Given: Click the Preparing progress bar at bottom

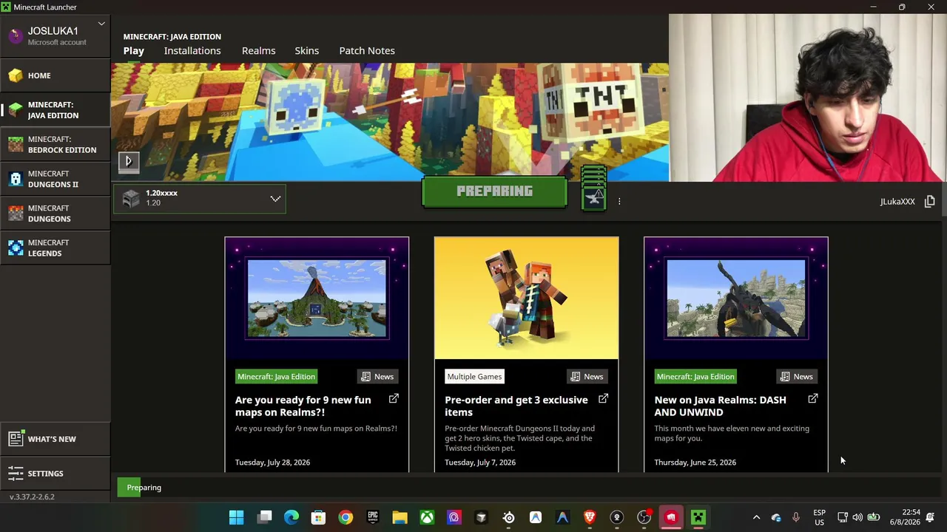Looking at the screenshot, I should (528, 488).
